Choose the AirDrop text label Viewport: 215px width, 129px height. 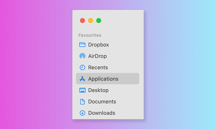pos(97,56)
